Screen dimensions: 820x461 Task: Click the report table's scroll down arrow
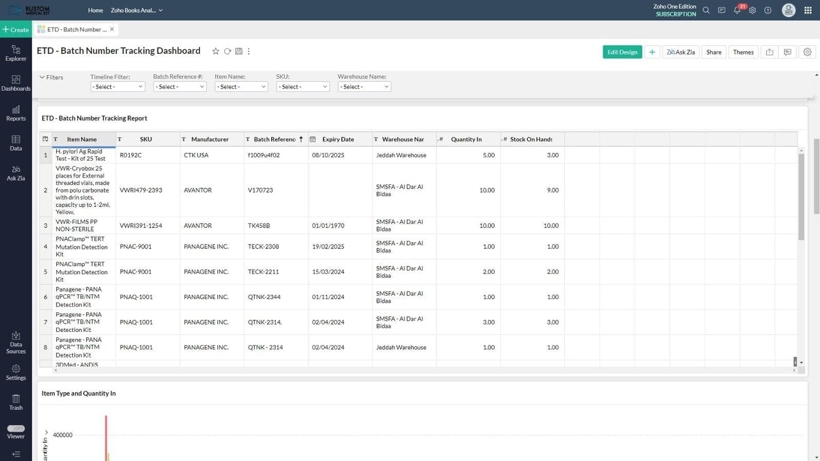point(801,363)
